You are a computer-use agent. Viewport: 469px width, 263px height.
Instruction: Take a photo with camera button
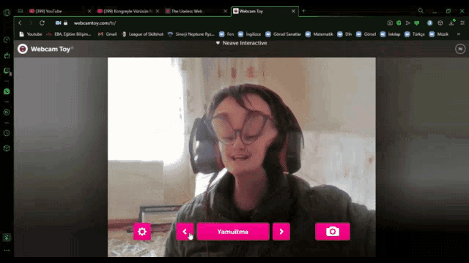(333, 232)
